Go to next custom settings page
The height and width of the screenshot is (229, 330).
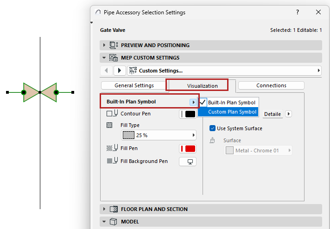pos(120,71)
